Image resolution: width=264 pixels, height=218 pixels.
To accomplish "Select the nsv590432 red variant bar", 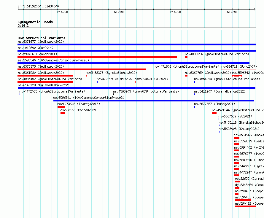I will (x=245, y=206).
